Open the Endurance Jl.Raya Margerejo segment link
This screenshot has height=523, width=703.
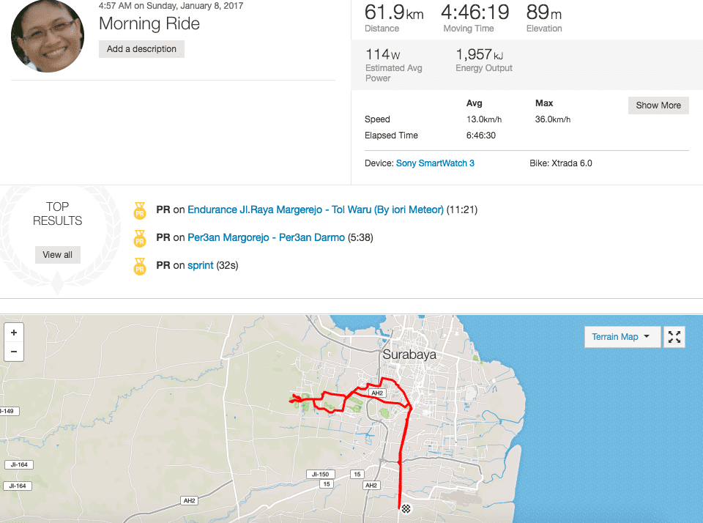(x=316, y=210)
